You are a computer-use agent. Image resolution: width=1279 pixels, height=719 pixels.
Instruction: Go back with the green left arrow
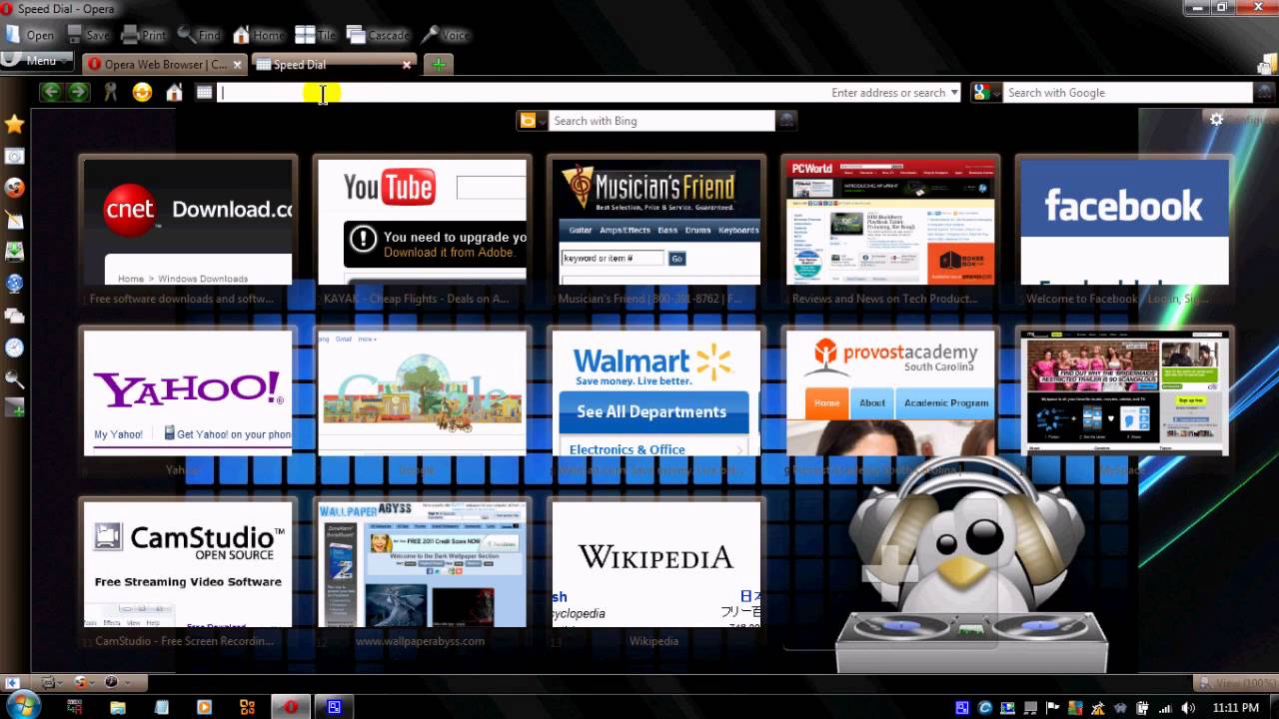51,92
